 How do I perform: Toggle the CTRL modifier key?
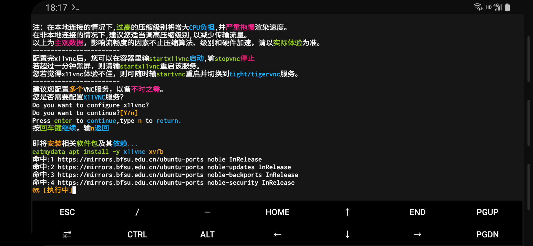(x=137, y=234)
